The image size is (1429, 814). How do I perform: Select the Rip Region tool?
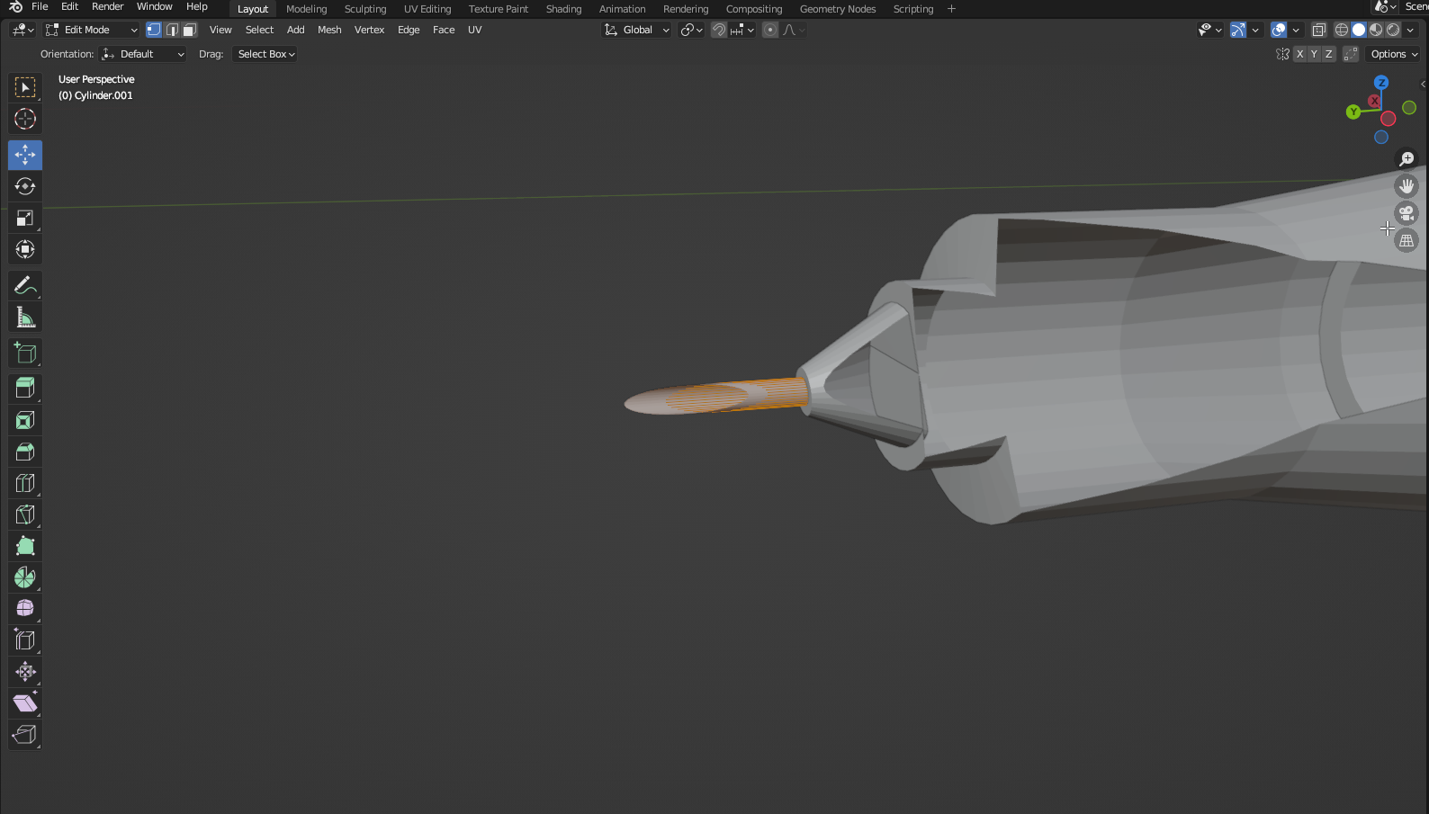25,735
